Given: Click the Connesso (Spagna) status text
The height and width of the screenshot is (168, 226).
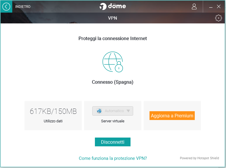Looking at the screenshot, I should coord(112,82).
